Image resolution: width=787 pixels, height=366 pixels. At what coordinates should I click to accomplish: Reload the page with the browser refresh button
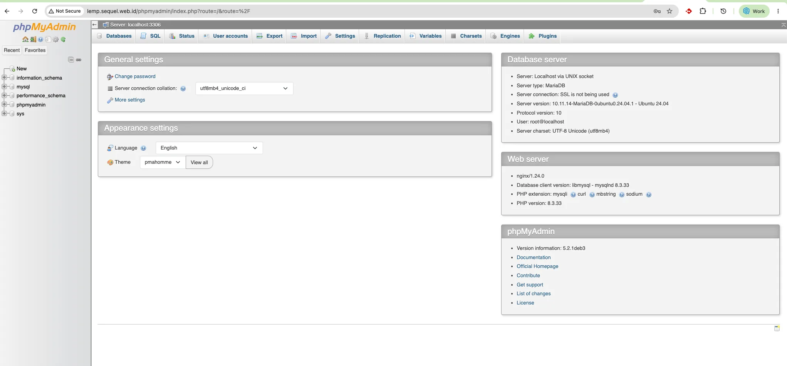point(35,11)
